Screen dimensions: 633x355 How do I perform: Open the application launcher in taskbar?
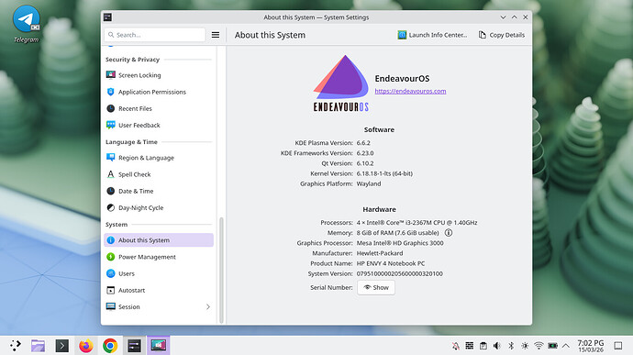(16, 346)
